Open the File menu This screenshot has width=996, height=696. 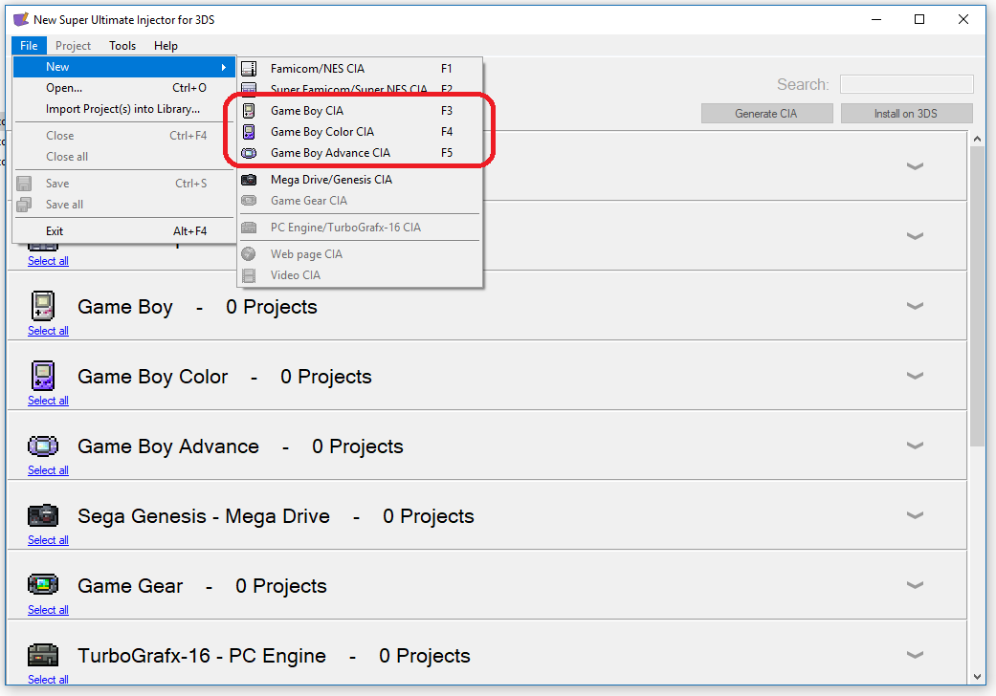coord(29,46)
